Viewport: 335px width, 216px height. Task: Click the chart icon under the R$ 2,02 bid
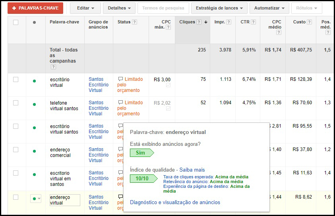(x=168, y=109)
